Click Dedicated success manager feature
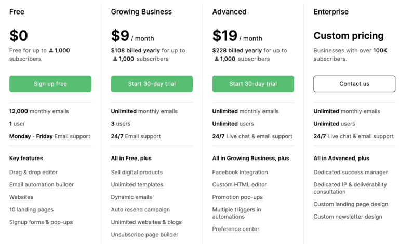 pyautogui.click(x=351, y=173)
